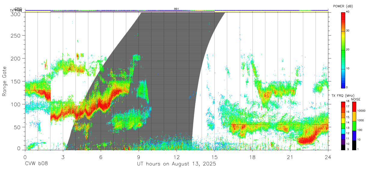The width and height of the screenshot is (369, 170).
Task: Select the "POWER (dB)" legend title
Action: click(x=343, y=6)
